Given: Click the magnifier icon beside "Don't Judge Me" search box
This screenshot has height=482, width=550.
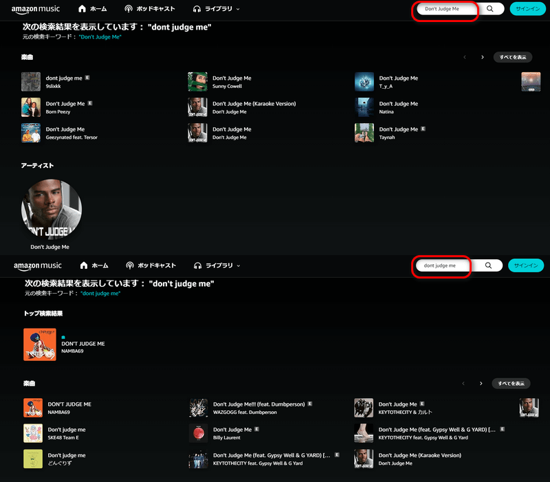Looking at the screenshot, I should pyautogui.click(x=490, y=9).
